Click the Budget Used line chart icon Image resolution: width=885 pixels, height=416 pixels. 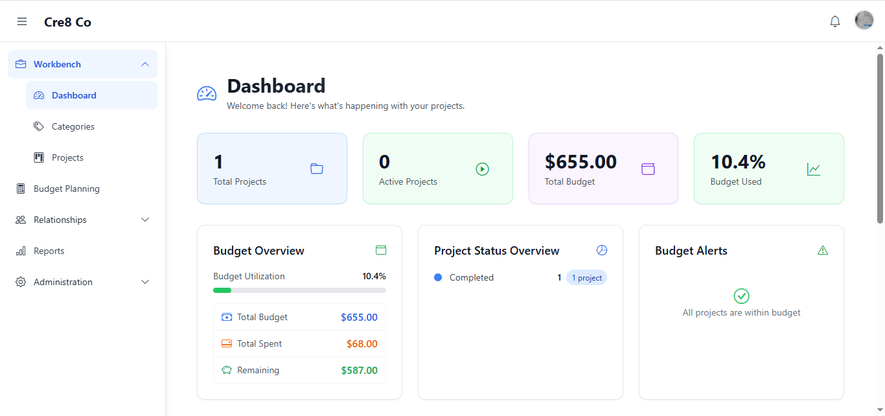pos(814,169)
